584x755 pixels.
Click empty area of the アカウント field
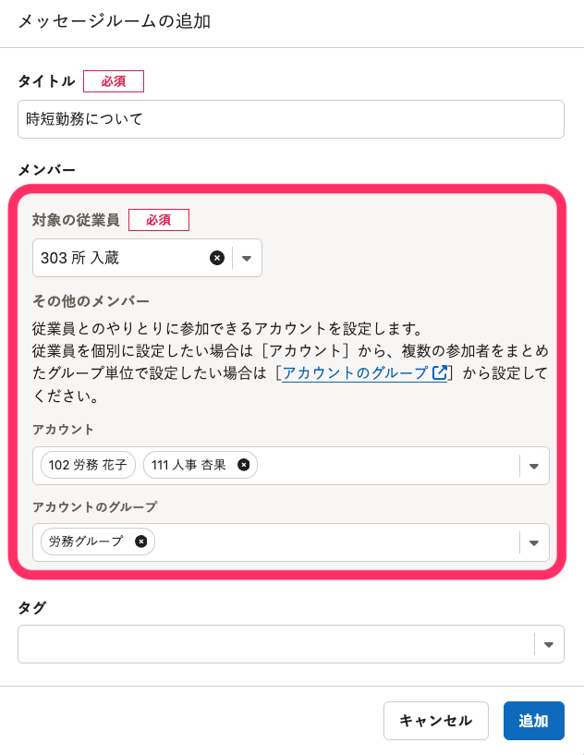tap(388, 466)
